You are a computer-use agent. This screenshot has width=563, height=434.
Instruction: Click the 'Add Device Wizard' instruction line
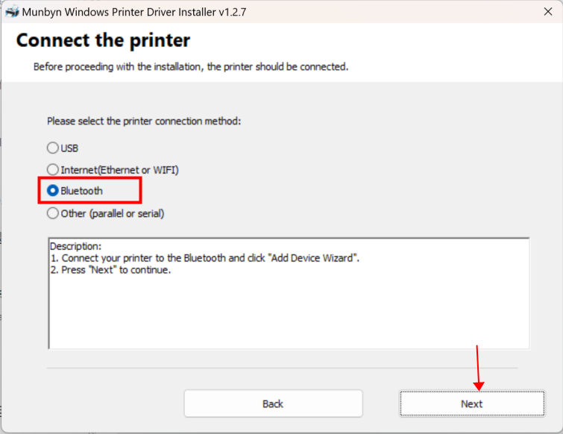pos(204,258)
